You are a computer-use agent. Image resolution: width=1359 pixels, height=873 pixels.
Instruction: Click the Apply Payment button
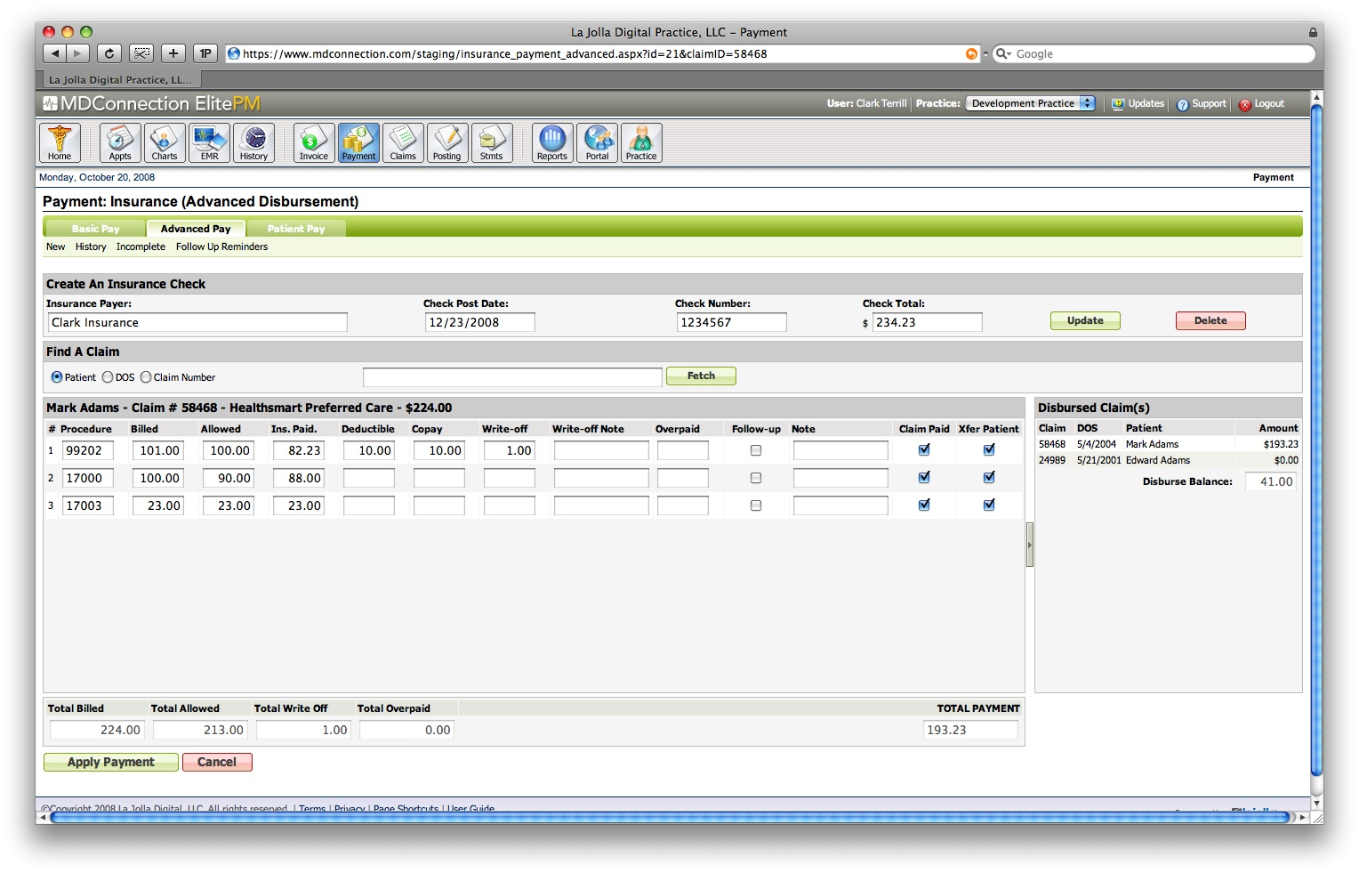111,762
